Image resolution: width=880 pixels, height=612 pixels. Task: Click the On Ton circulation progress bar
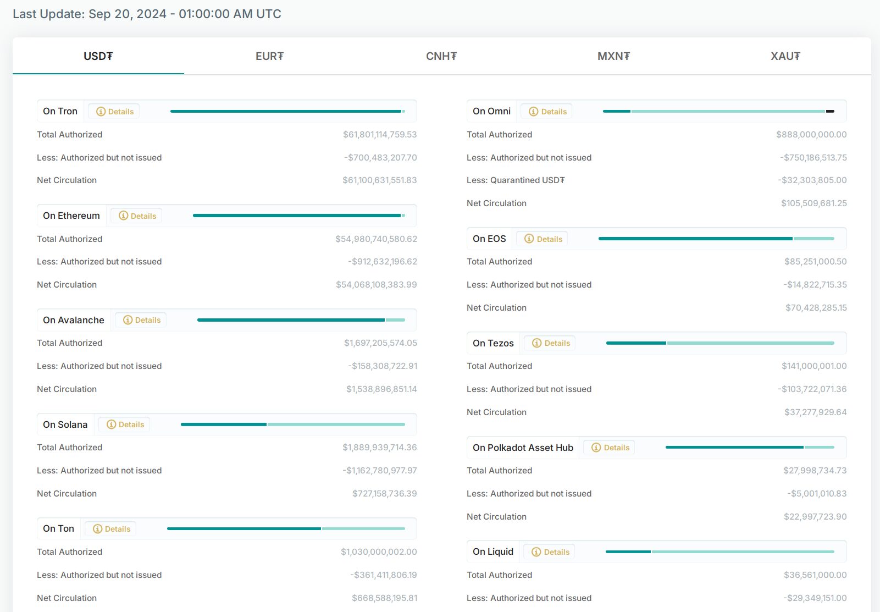click(286, 528)
